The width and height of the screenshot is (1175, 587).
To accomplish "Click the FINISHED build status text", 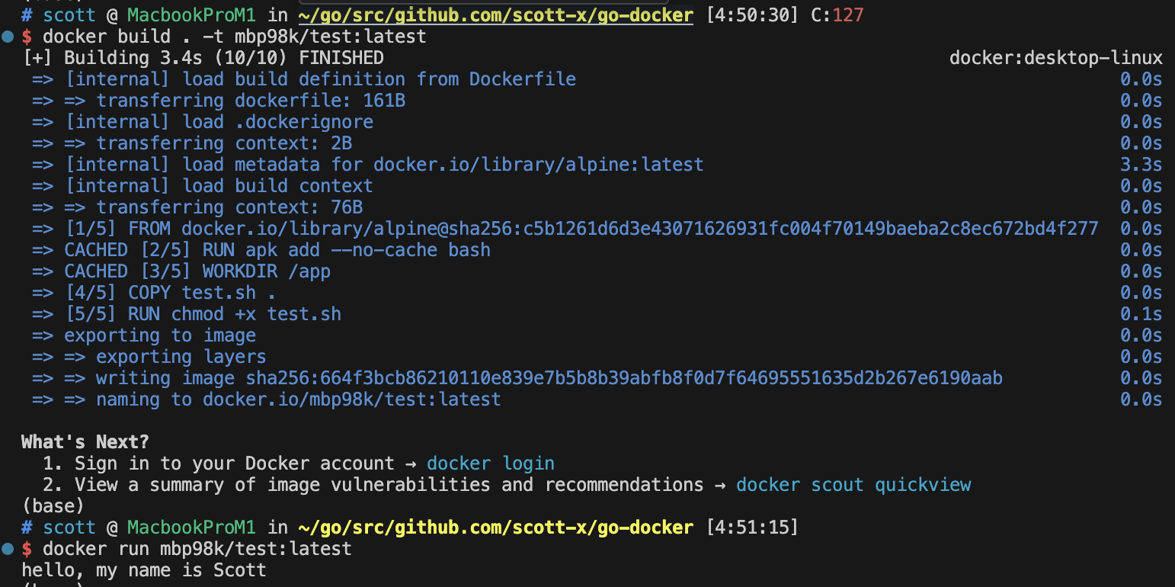I will pos(341,58).
